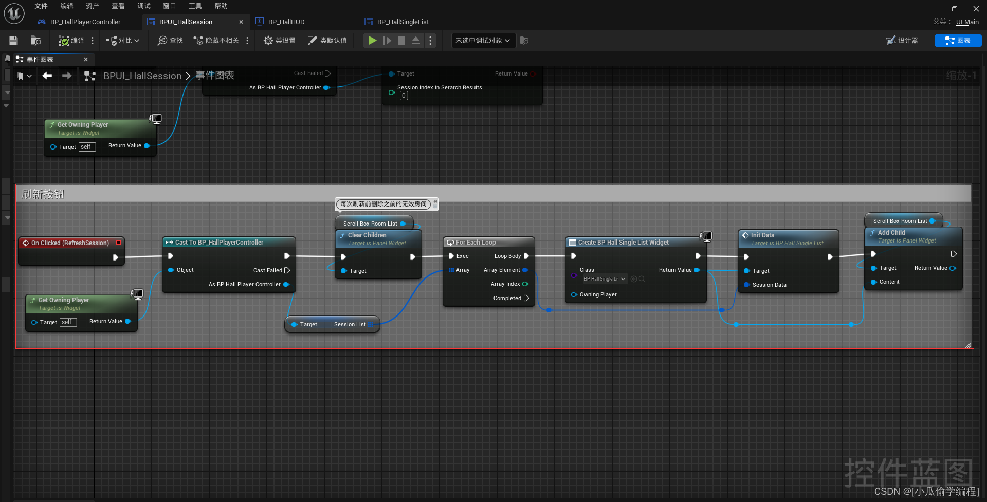Open Class Settings (类设置)

click(279, 41)
